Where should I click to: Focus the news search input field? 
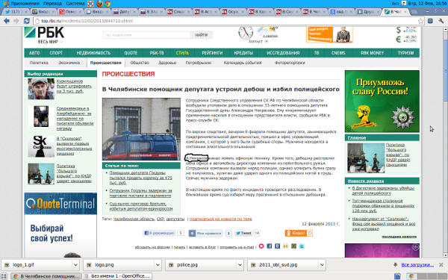147,35
